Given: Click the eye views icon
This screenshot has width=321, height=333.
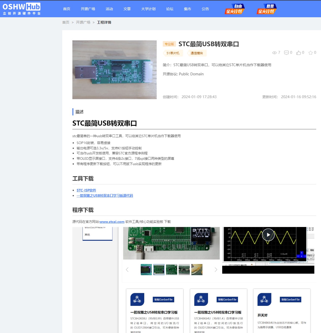Looking at the screenshot, I should click(274, 53).
